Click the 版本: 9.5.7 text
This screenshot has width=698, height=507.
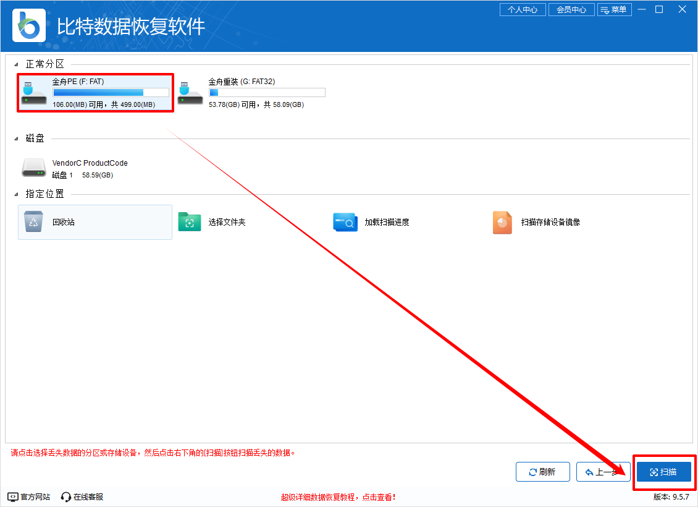[671, 496]
